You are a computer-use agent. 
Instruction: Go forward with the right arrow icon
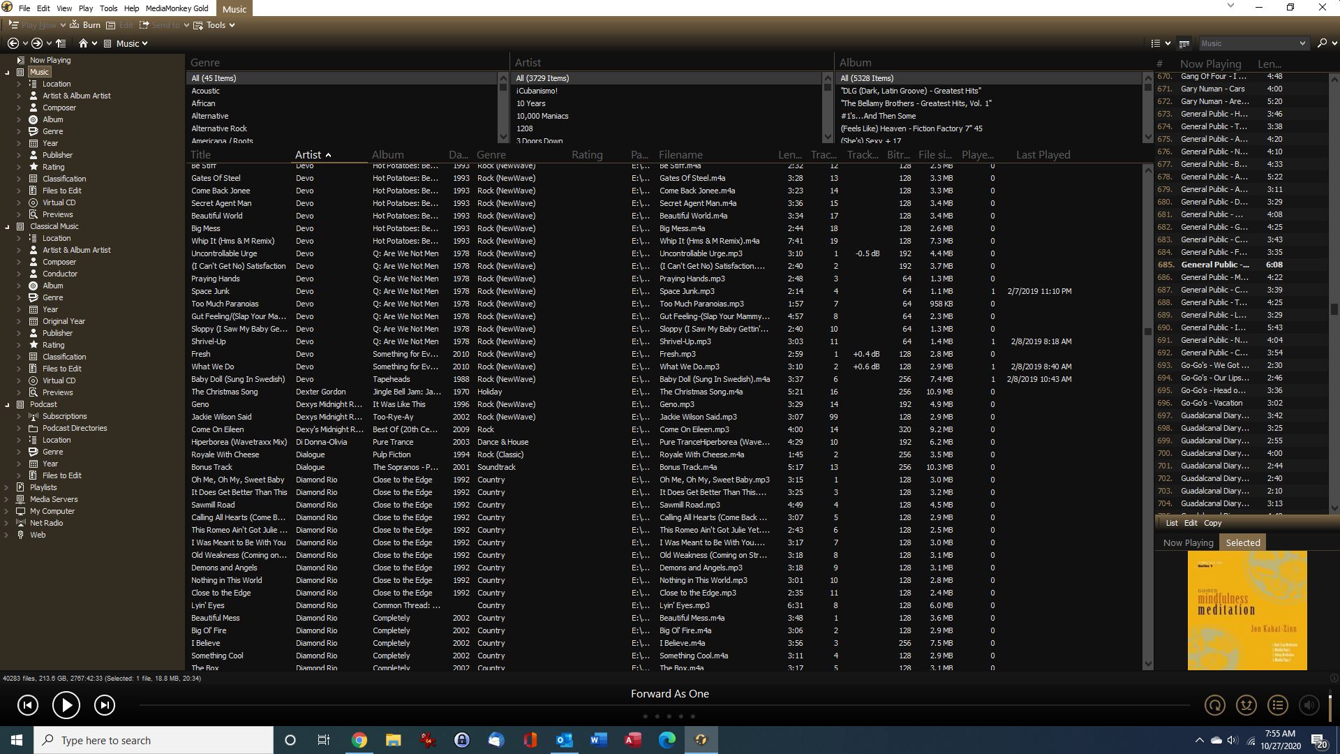(37, 43)
